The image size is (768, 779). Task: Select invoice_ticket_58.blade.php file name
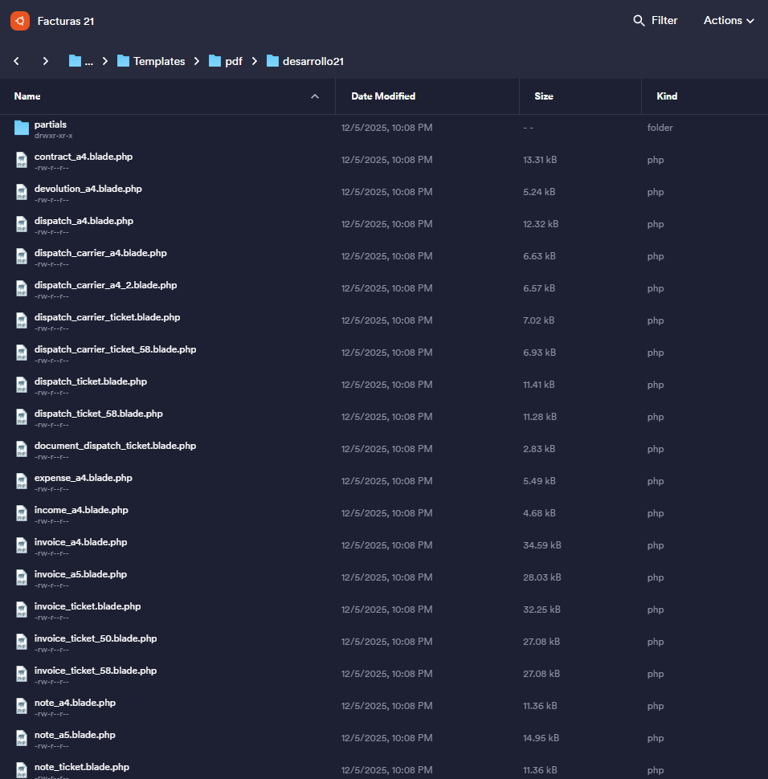(x=96, y=671)
